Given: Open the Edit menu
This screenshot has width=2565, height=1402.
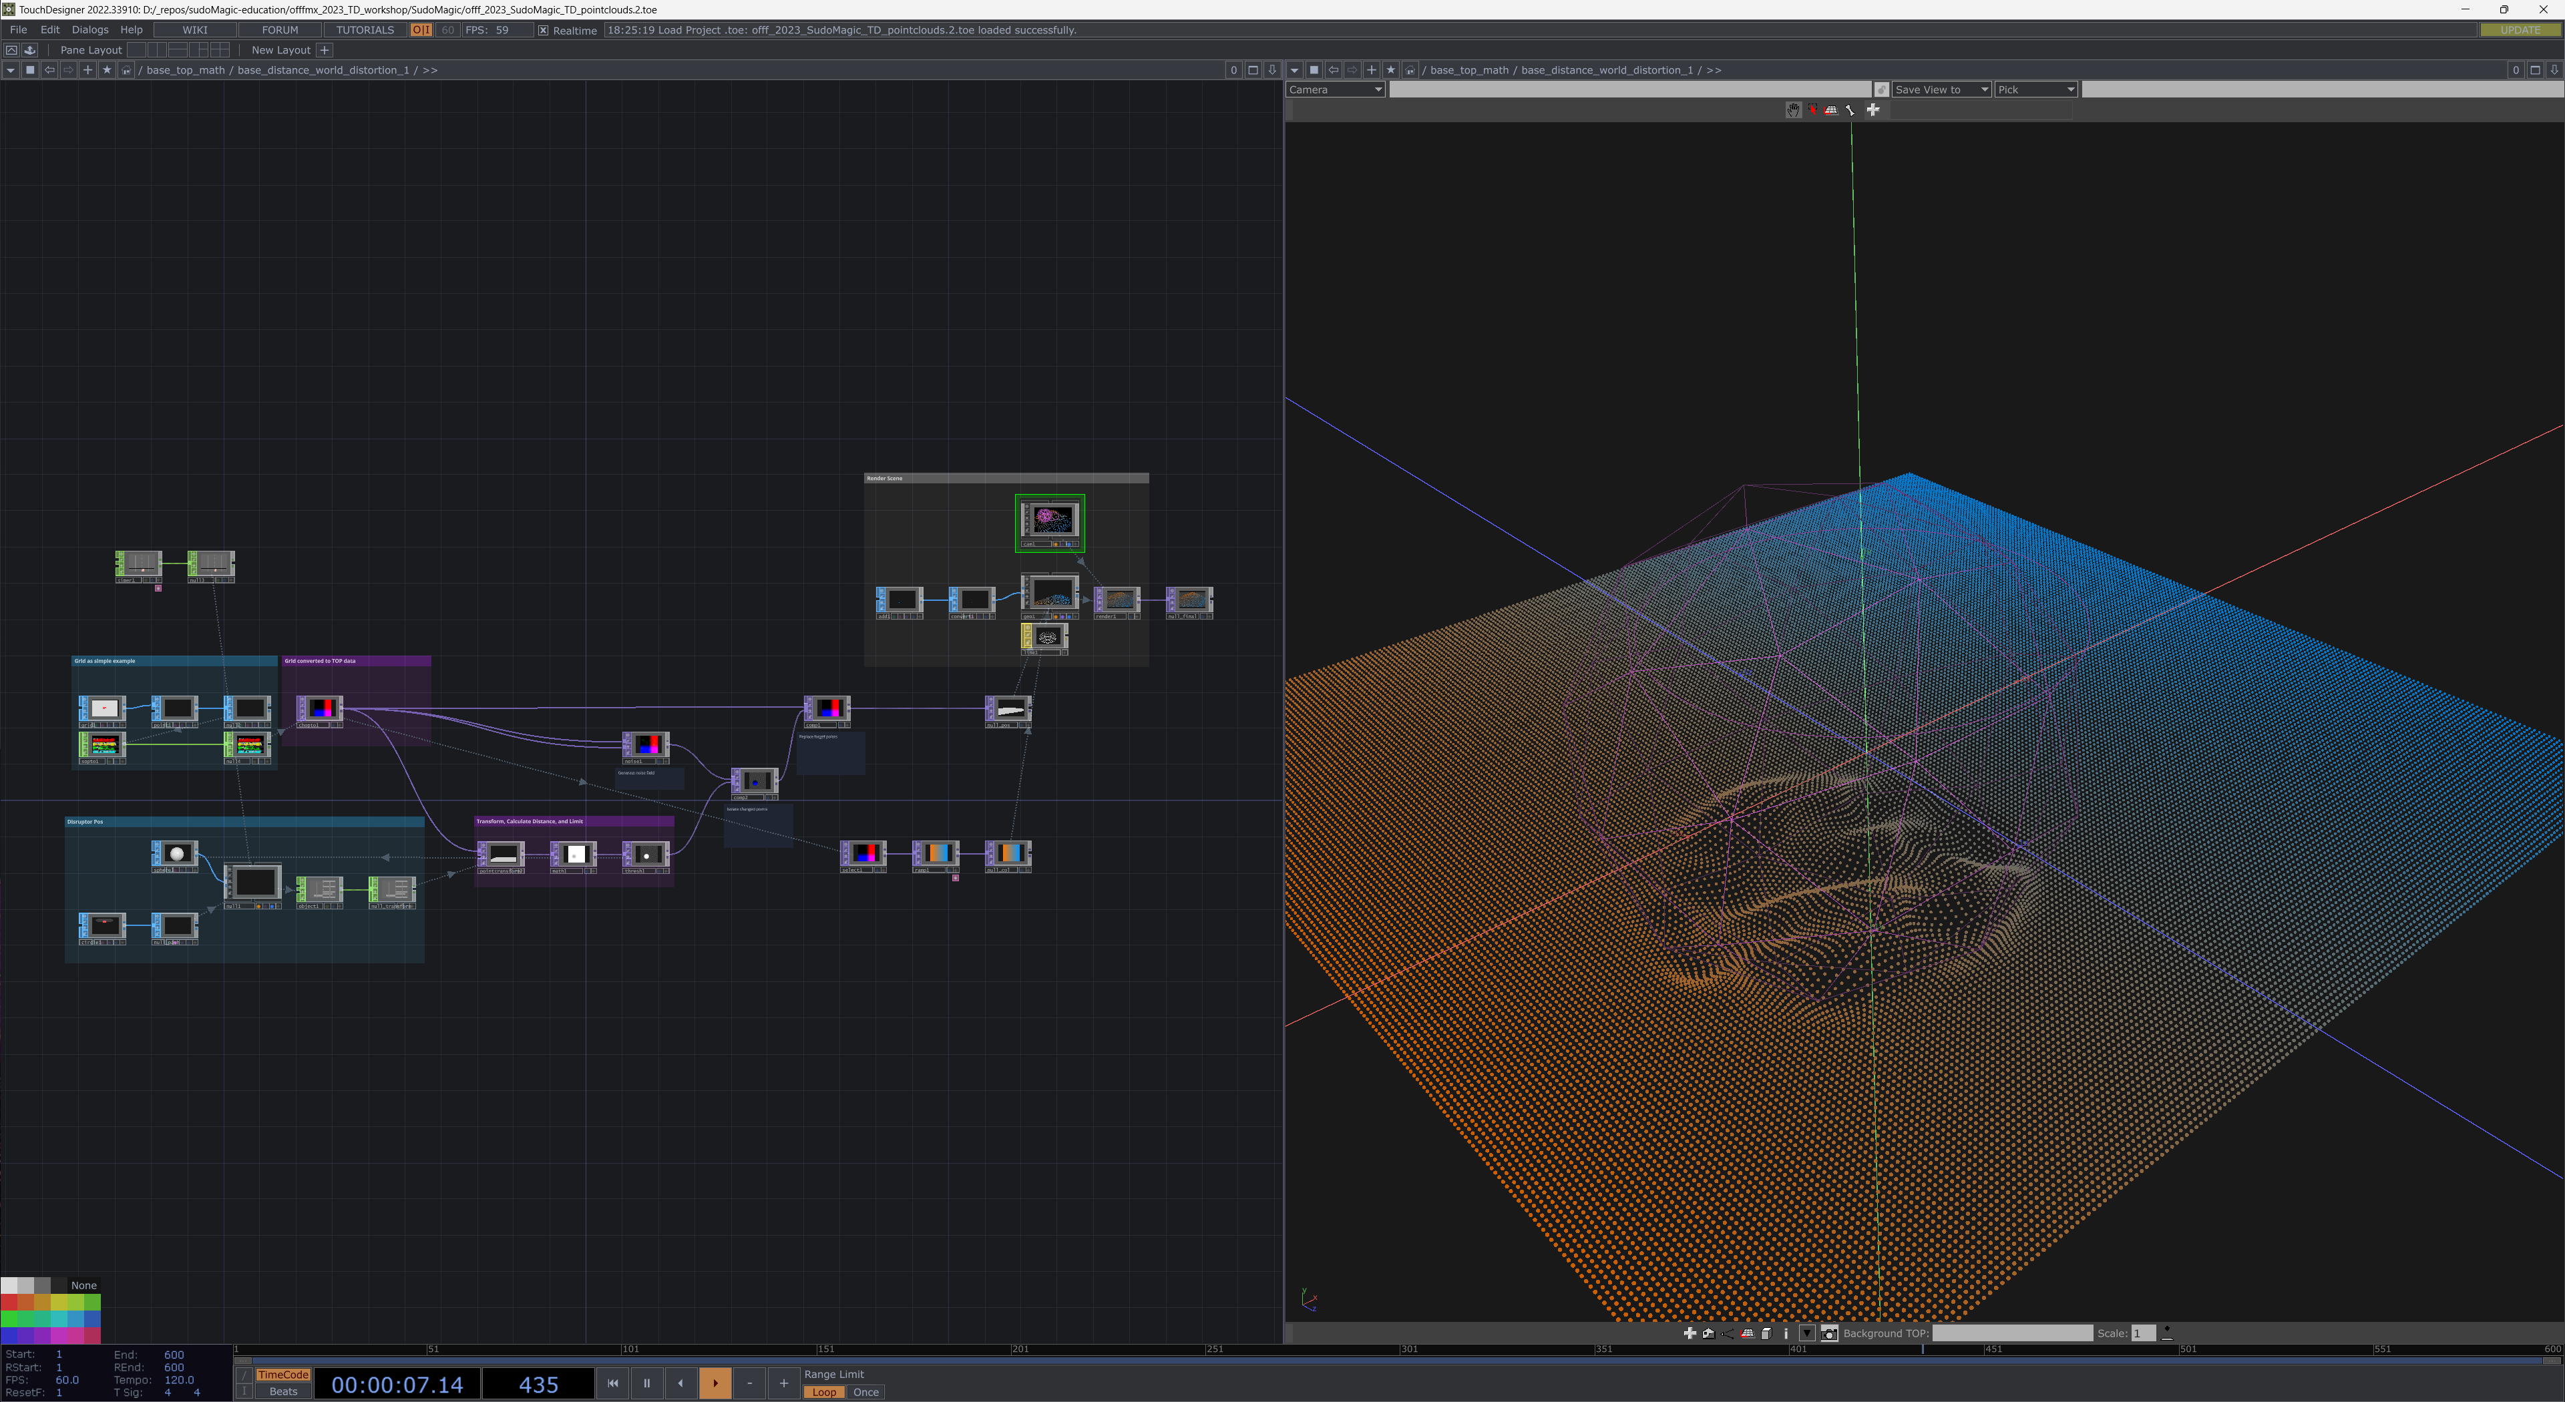Looking at the screenshot, I should click(50, 30).
